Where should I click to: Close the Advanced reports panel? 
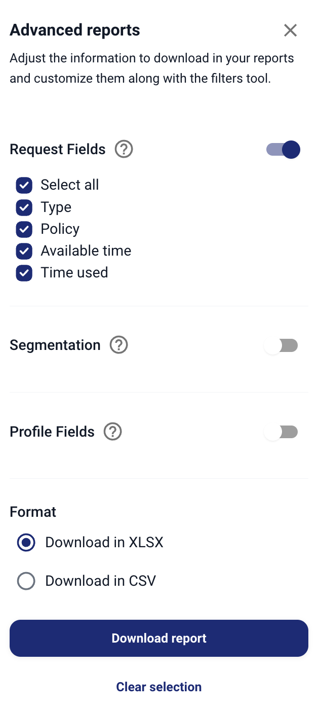click(x=290, y=30)
